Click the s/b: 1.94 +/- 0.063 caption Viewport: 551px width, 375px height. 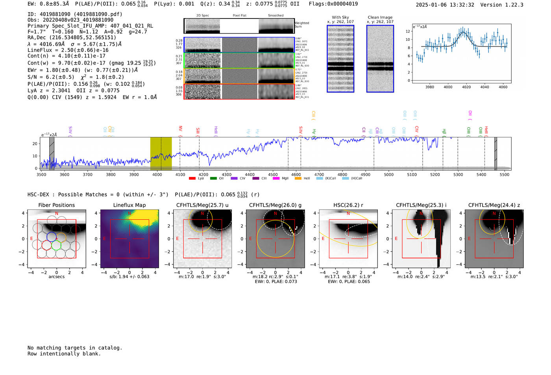point(129,277)
